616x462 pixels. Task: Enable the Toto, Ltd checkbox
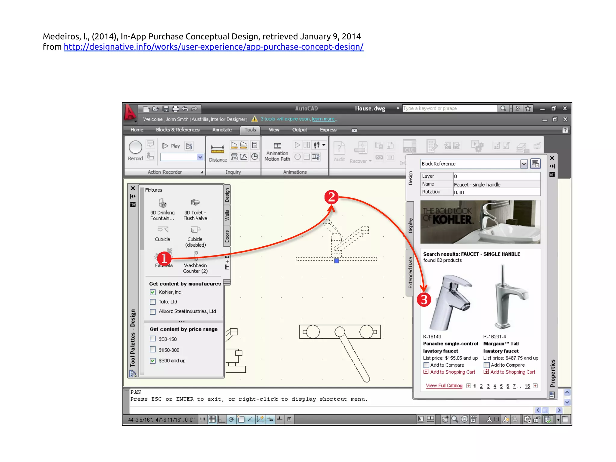point(153,302)
